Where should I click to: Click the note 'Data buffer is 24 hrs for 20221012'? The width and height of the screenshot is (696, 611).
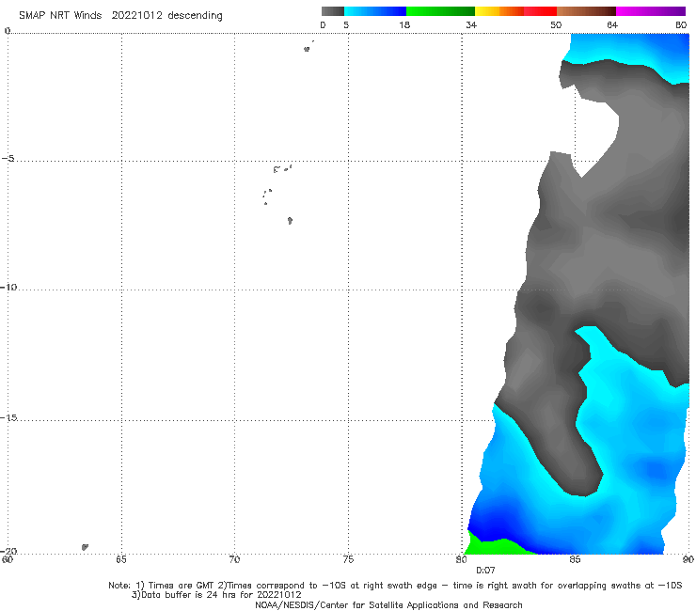click(x=221, y=595)
